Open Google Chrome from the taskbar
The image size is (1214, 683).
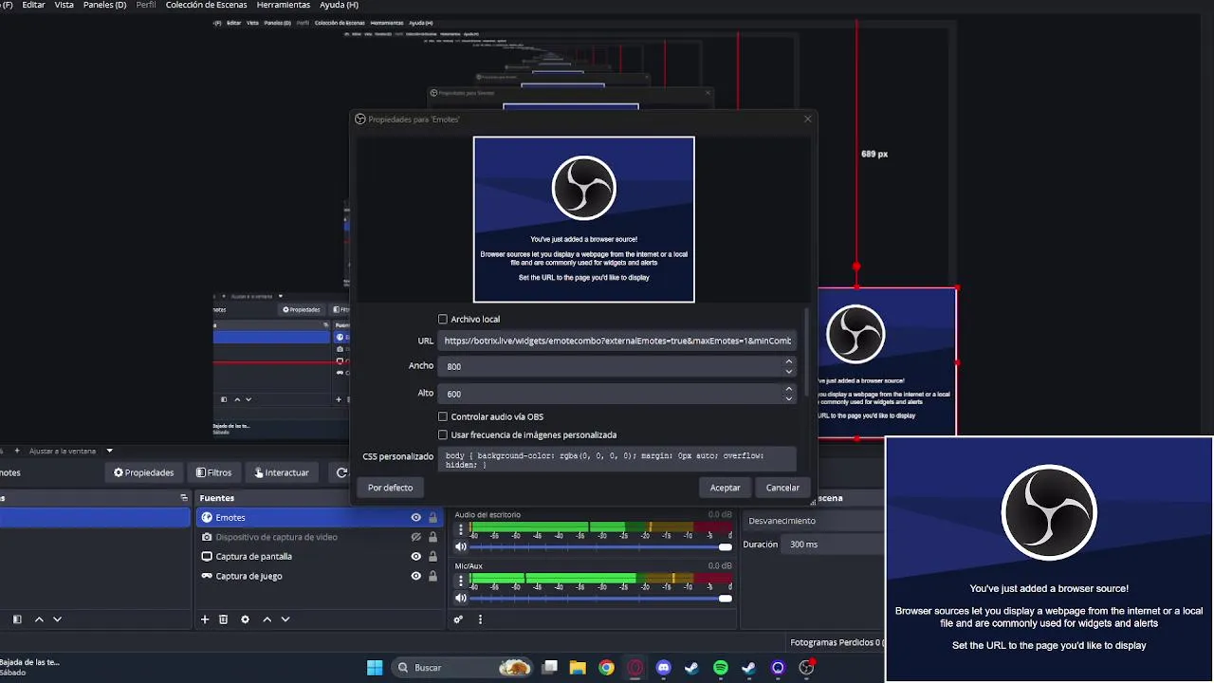point(606,668)
